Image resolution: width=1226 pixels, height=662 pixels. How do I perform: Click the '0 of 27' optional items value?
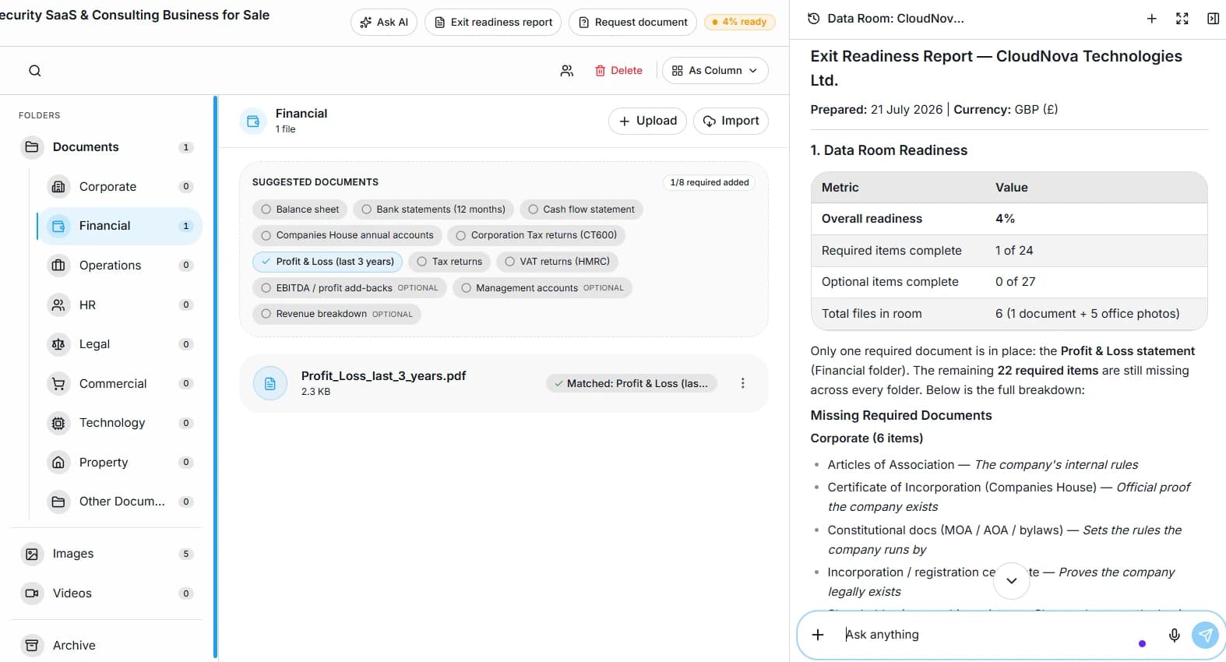click(x=1015, y=282)
